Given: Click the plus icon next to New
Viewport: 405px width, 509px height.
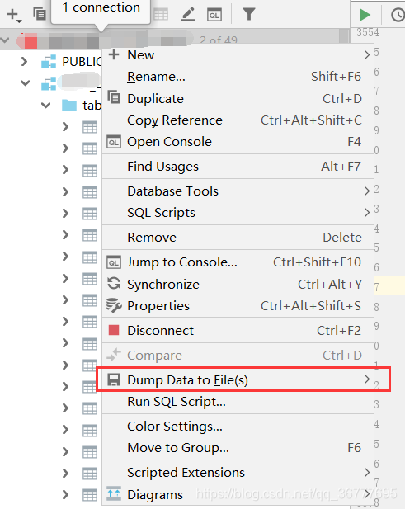Looking at the screenshot, I should [x=114, y=54].
